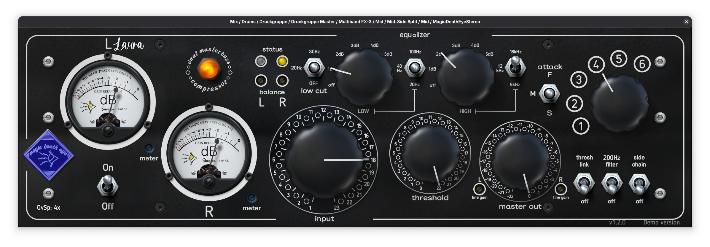This screenshot has width=710, height=247.
Task: Click the blue magic death eye logo badge
Action: 49,155
